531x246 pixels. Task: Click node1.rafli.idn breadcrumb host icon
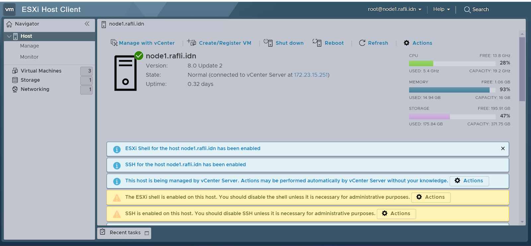pos(104,24)
